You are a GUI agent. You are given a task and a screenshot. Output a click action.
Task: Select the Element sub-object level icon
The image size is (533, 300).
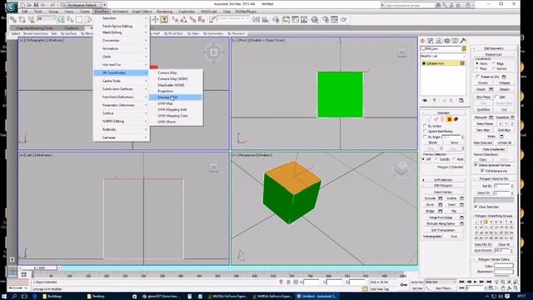click(x=456, y=119)
